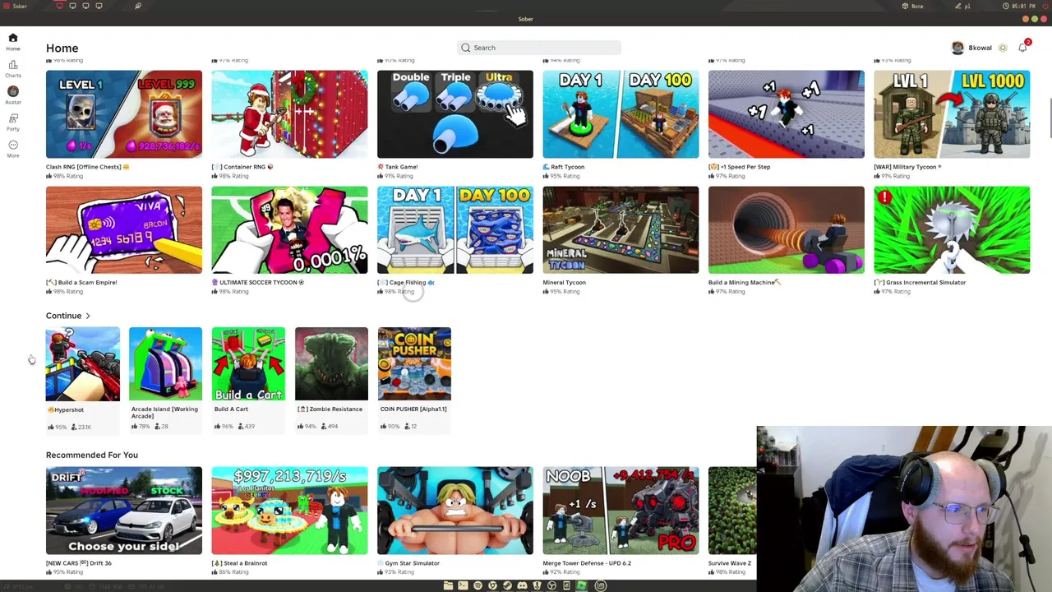Open Grass Incremental Simulator thumbnail
The width and height of the screenshot is (1052, 592).
(x=952, y=229)
